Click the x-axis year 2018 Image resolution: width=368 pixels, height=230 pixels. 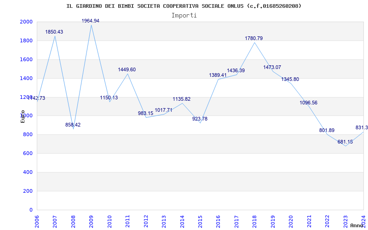click(x=255, y=221)
